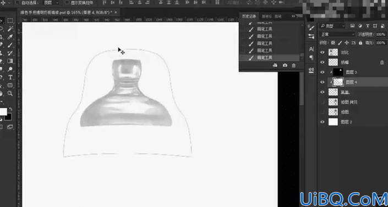Switch to the History (历史记录) tab
The width and height of the screenshot is (388, 207).
pos(249,16)
